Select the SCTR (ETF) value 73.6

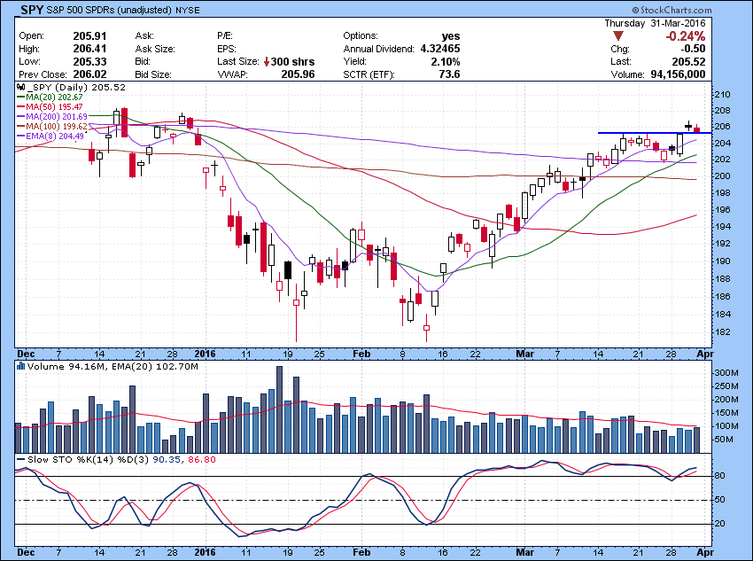click(x=449, y=74)
